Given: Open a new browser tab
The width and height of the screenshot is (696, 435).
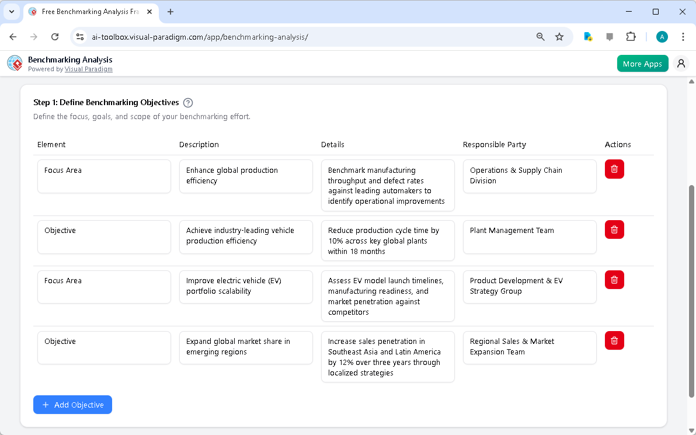Looking at the screenshot, I should point(170,12).
